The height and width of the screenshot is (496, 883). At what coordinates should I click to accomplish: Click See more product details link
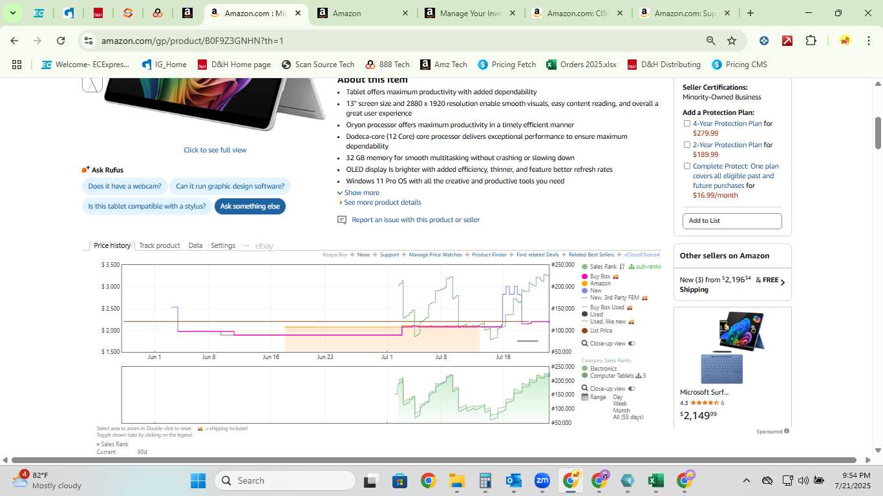[x=382, y=202]
